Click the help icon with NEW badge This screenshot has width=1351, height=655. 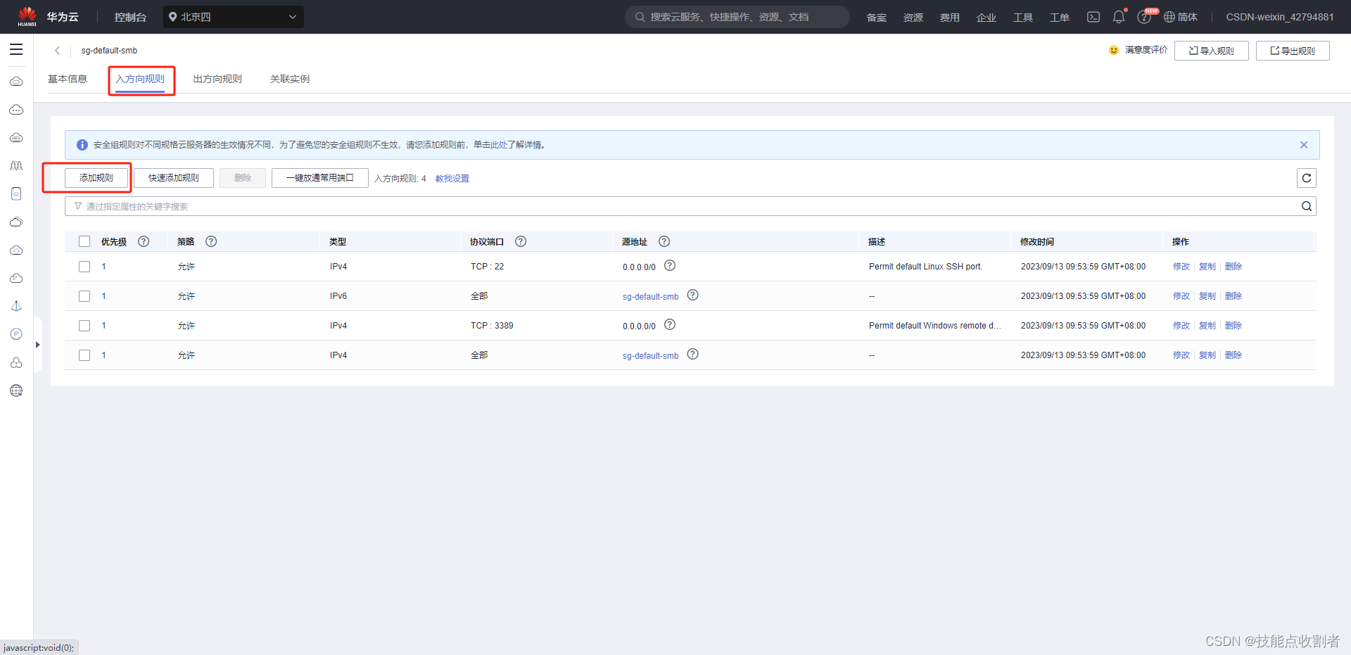[1144, 17]
